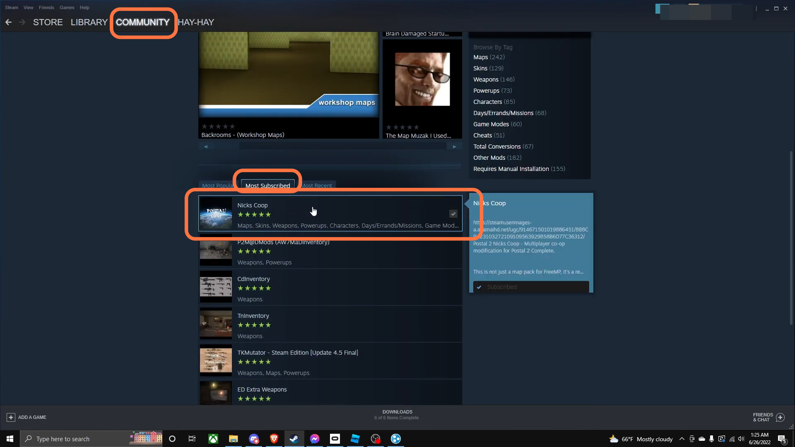Viewport: 795px width, 447px height.
Task: Toggle the Nicks Coop subscribed checkmark
Action: [x=453, y=214]
